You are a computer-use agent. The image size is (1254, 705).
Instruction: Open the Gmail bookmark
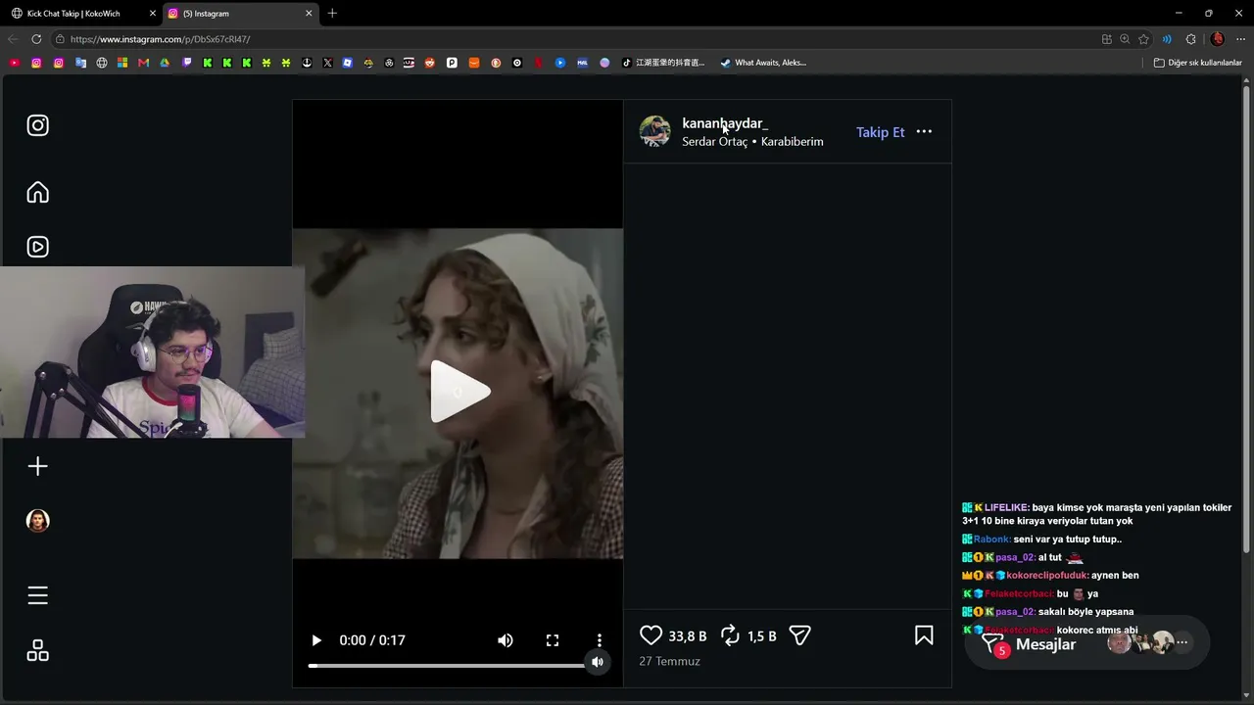143,63
